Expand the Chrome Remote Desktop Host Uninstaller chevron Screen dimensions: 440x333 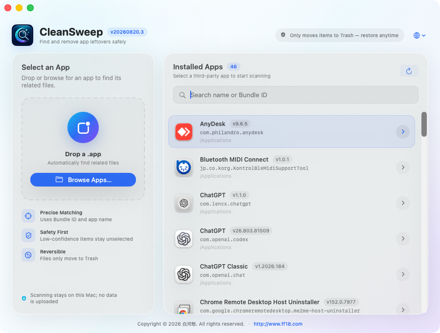tap(403, 309)
